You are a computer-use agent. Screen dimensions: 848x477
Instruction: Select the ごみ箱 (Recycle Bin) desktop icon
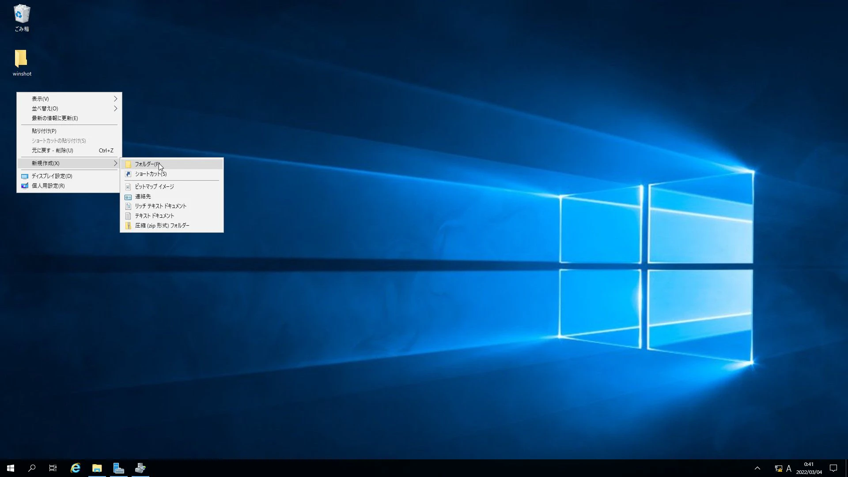pos(22,18)
